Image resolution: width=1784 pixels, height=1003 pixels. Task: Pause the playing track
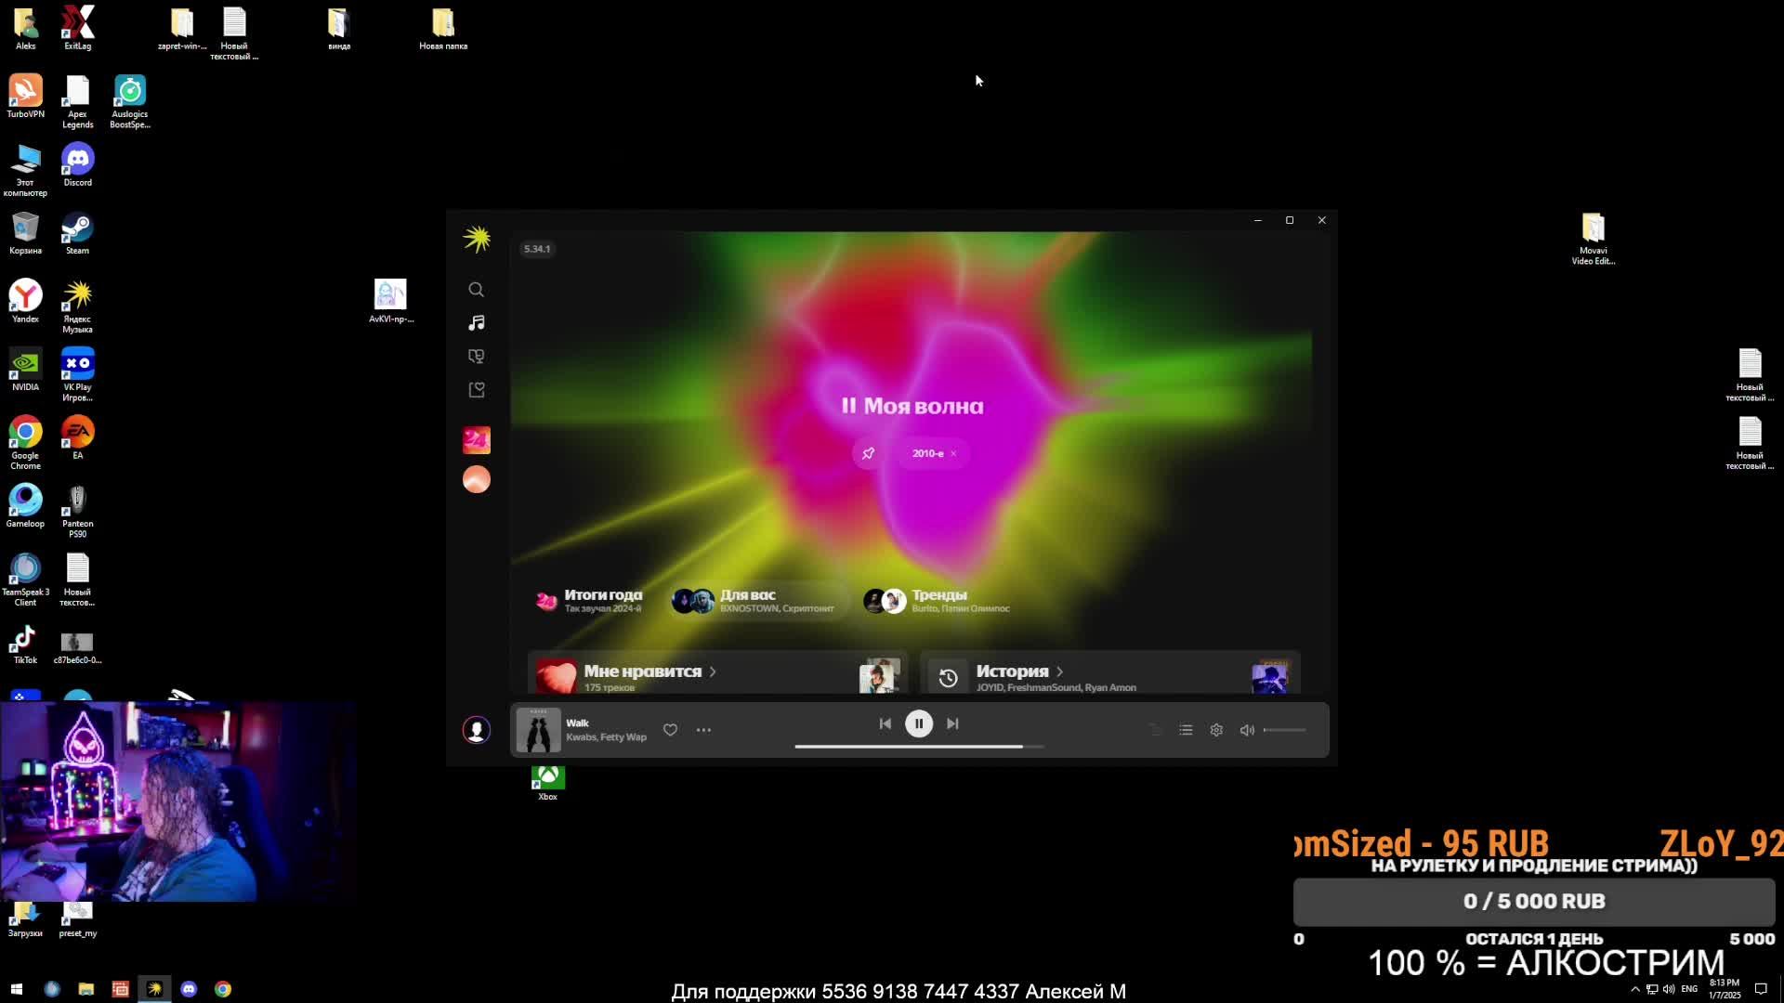(x=919, y=723)
